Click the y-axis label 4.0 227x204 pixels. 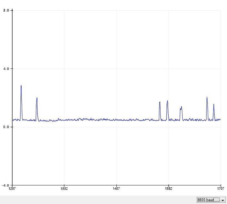pyautogui.click(x=6, y=69)
